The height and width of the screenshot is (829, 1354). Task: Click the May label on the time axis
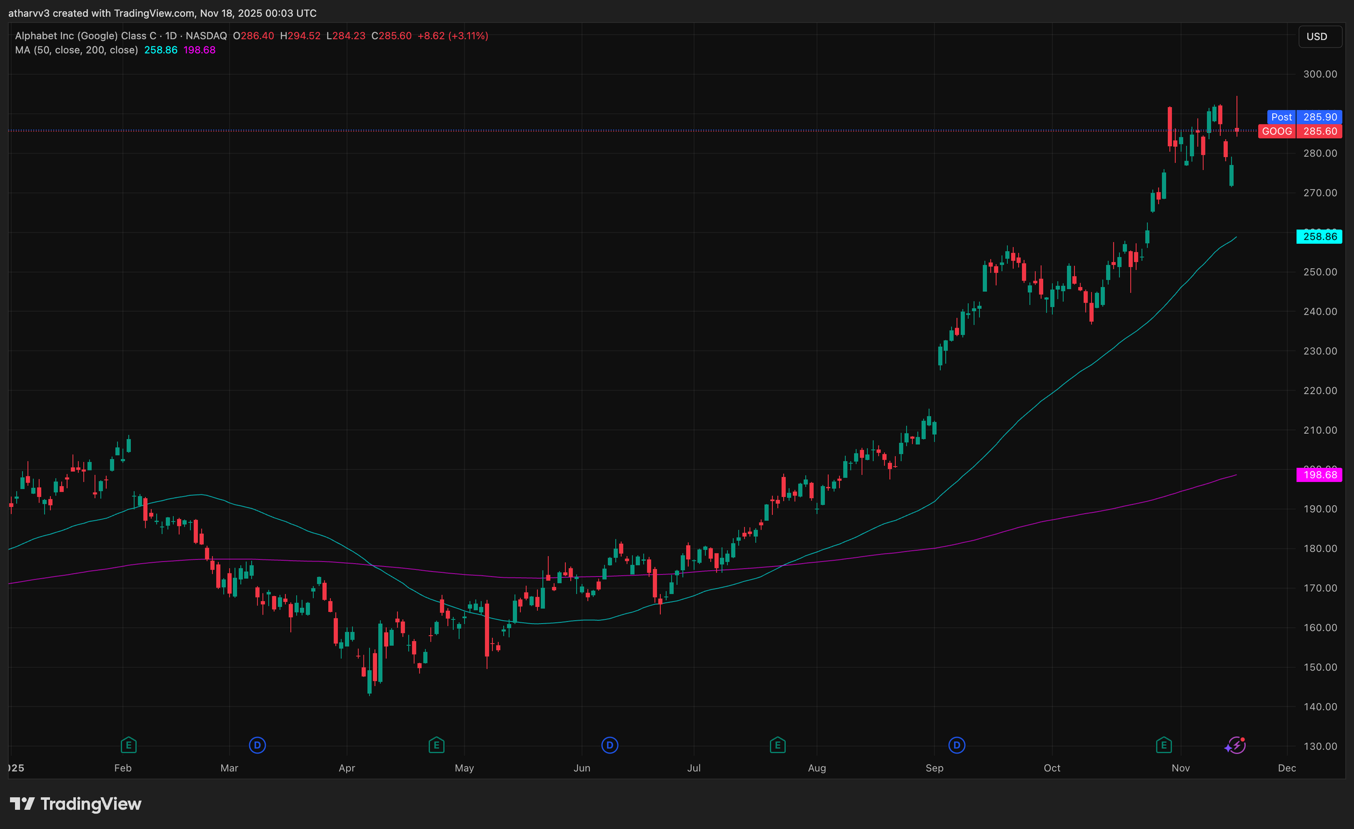(464, 768)
